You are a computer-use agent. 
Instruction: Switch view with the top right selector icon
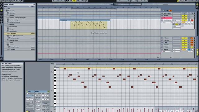[197, 4]
